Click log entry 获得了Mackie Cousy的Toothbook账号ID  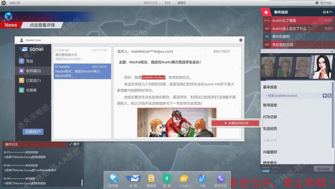pos(30,170)
